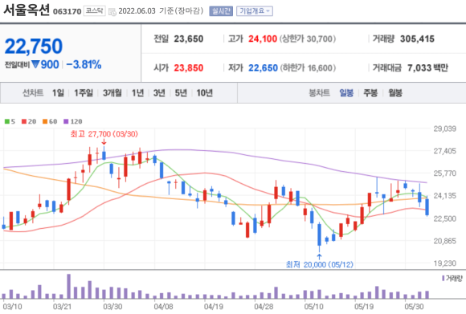Select the 1주일 line chart tab
Image resolution: width=466 pixels, height=314 pixels.
(84, 93)
